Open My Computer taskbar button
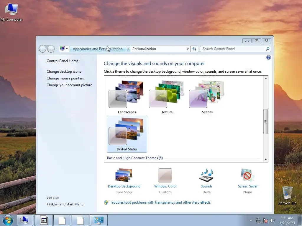This screenshot has height=226, width=302. [25, 220]
